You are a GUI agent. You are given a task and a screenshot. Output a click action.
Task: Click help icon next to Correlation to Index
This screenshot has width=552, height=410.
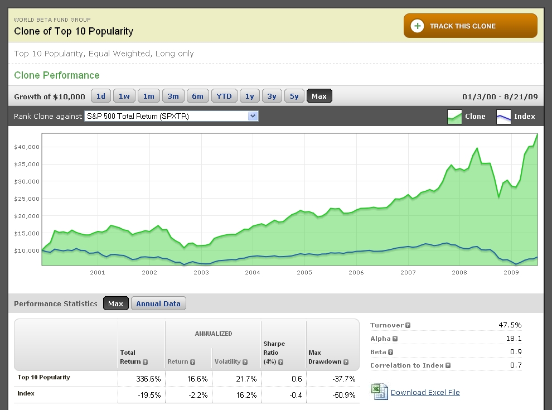coord(447,365)
